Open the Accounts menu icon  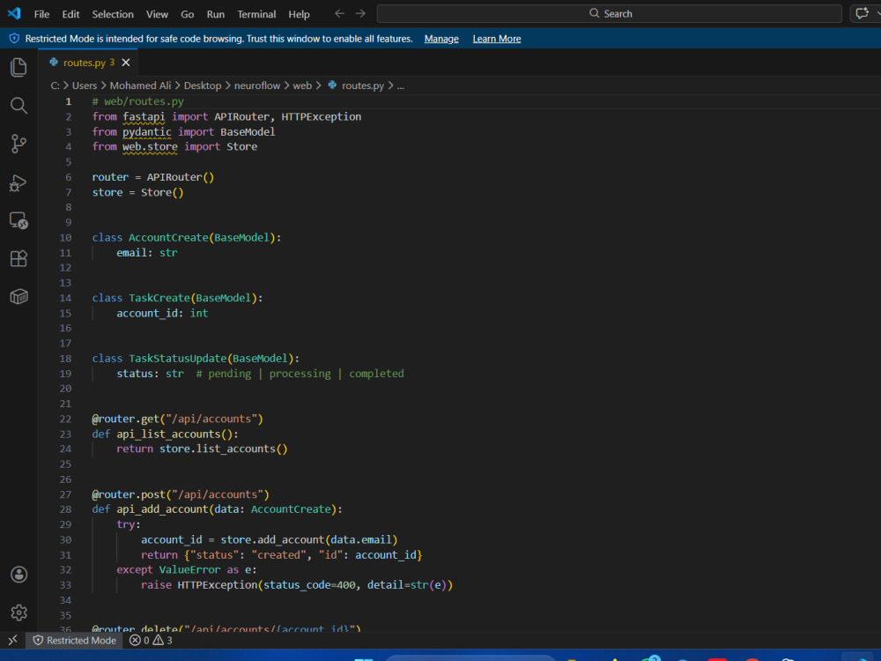point(19,575)
